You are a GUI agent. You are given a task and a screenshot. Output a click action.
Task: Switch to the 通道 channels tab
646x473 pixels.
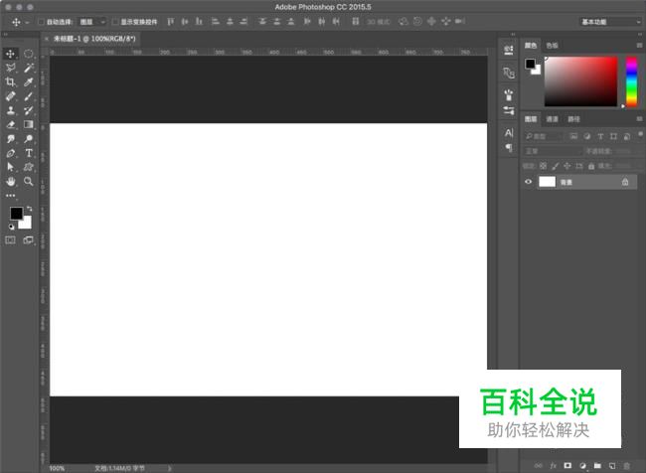click(552, 119)
